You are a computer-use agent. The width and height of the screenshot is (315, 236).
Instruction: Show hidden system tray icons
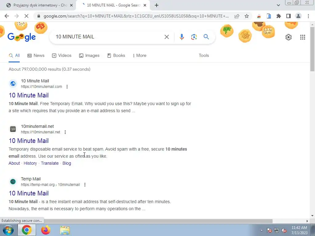tap(261, 230)
